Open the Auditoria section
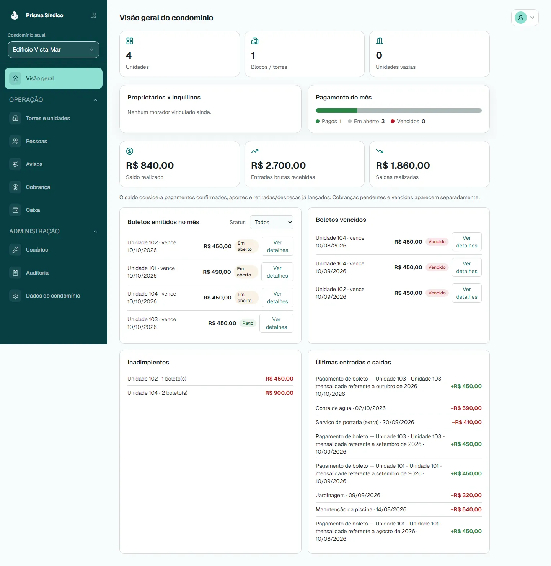 54,273
